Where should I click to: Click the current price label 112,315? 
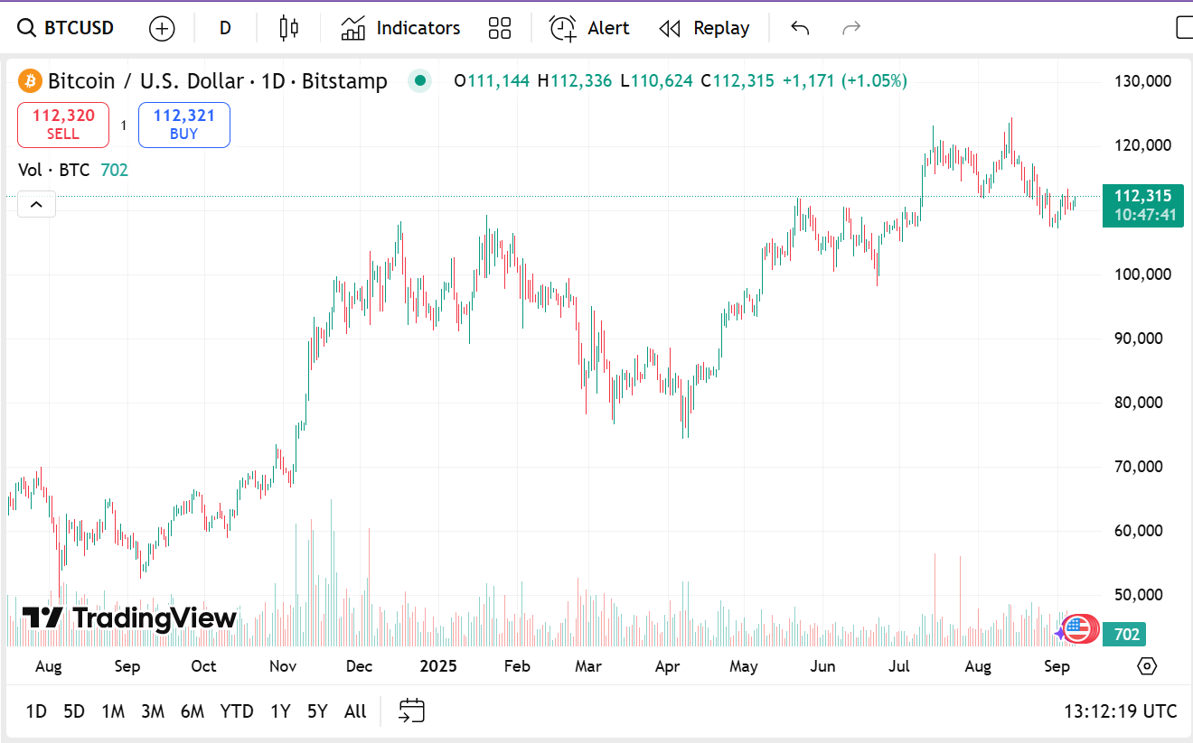1142,196
